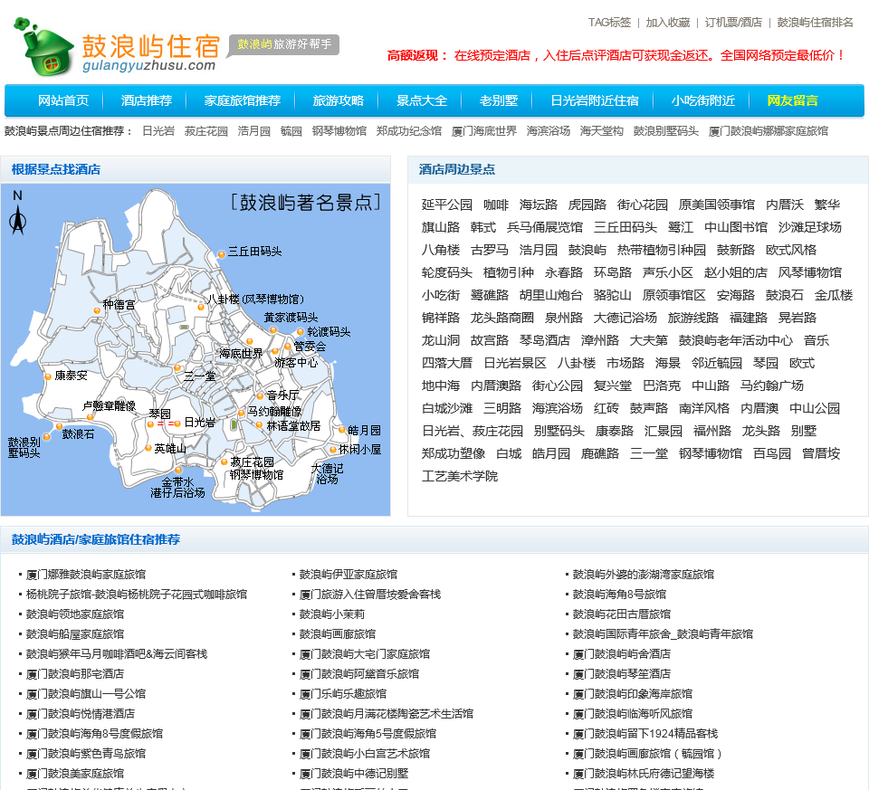Open 日光岩附近住宿 menu item
The image size is (869, 790).
tap(595, 100)
